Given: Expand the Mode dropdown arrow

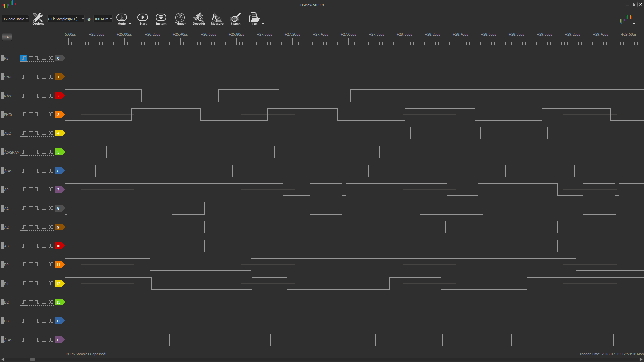Looking at the screenshot, I should [x=130, y=24].
